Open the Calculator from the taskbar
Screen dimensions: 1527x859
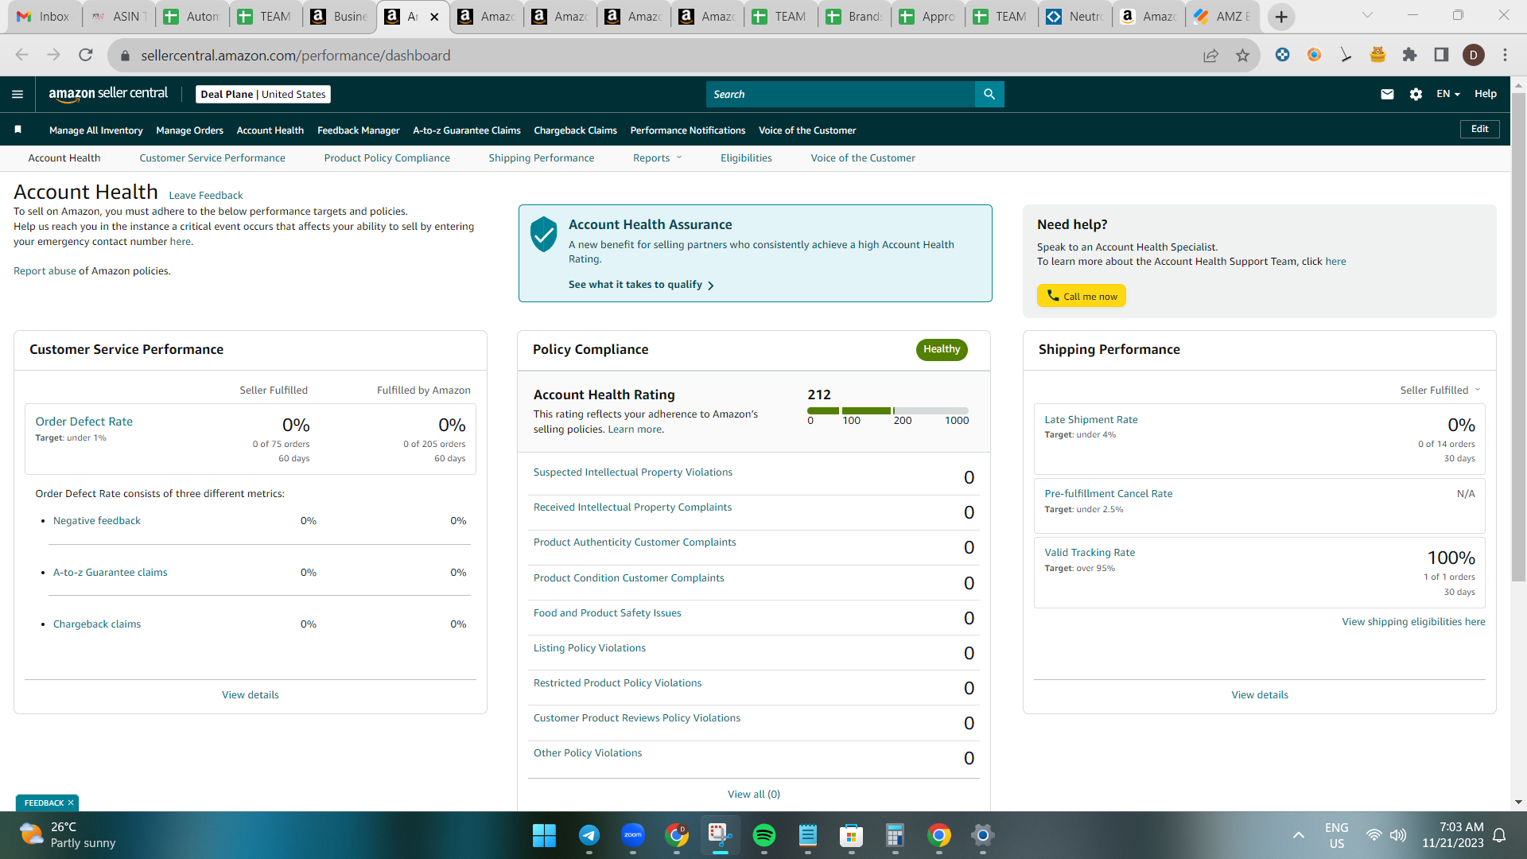(x=896, y=835)
